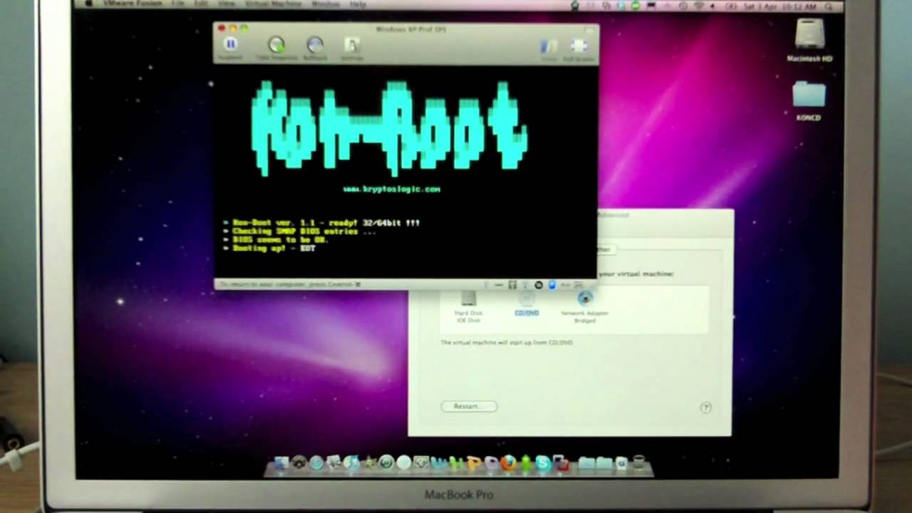Click the Rollback toolbar icon

tap(315, 45)
